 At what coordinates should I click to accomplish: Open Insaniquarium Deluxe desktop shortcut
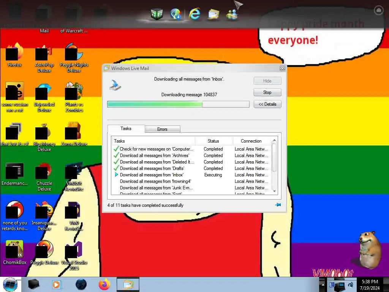(44, 216)
